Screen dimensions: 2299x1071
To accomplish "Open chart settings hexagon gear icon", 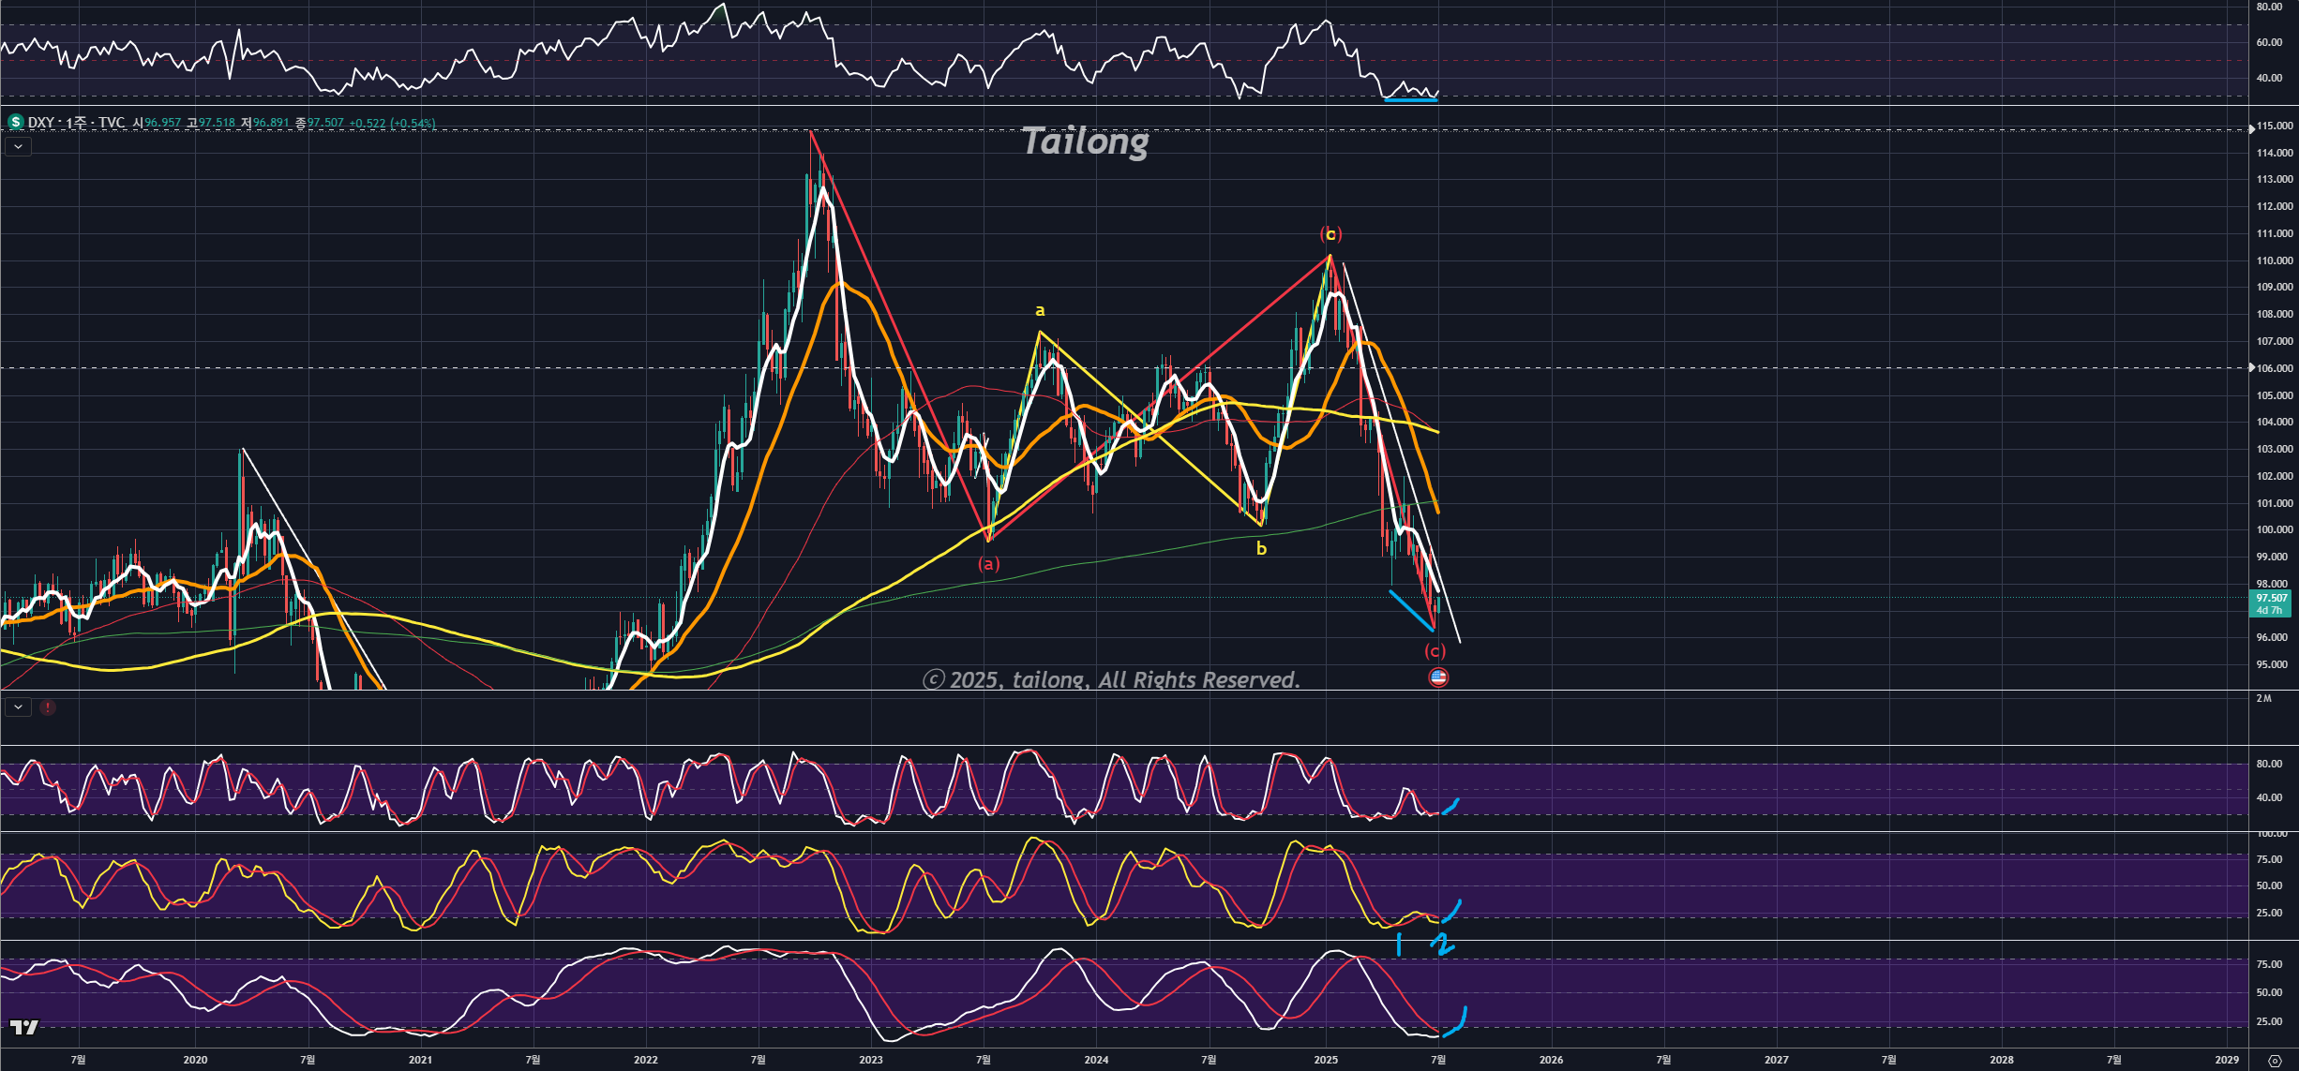I will click(2274, 1061).
